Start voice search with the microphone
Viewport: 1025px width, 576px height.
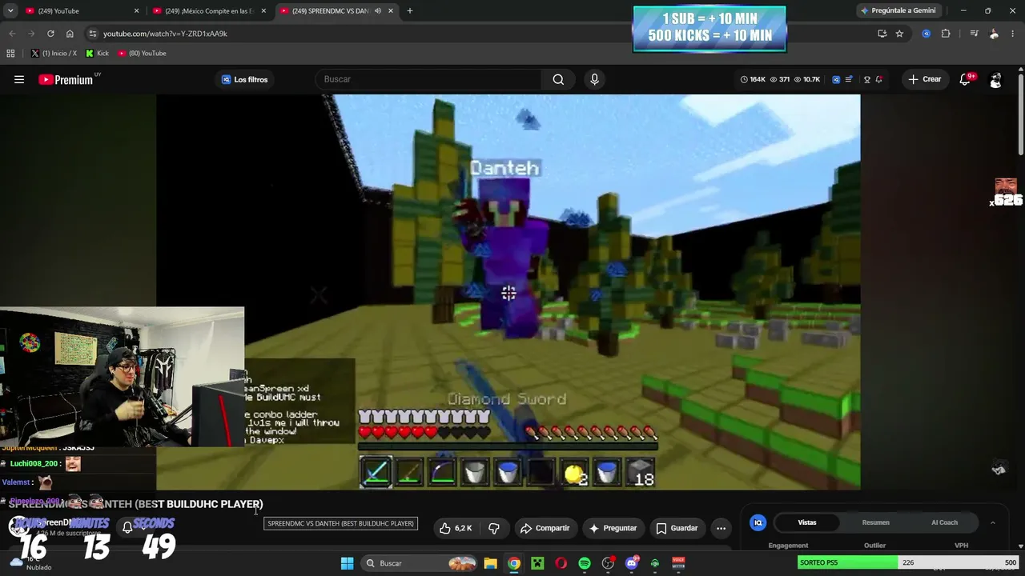pyautogui.click(x=594, y=79)
